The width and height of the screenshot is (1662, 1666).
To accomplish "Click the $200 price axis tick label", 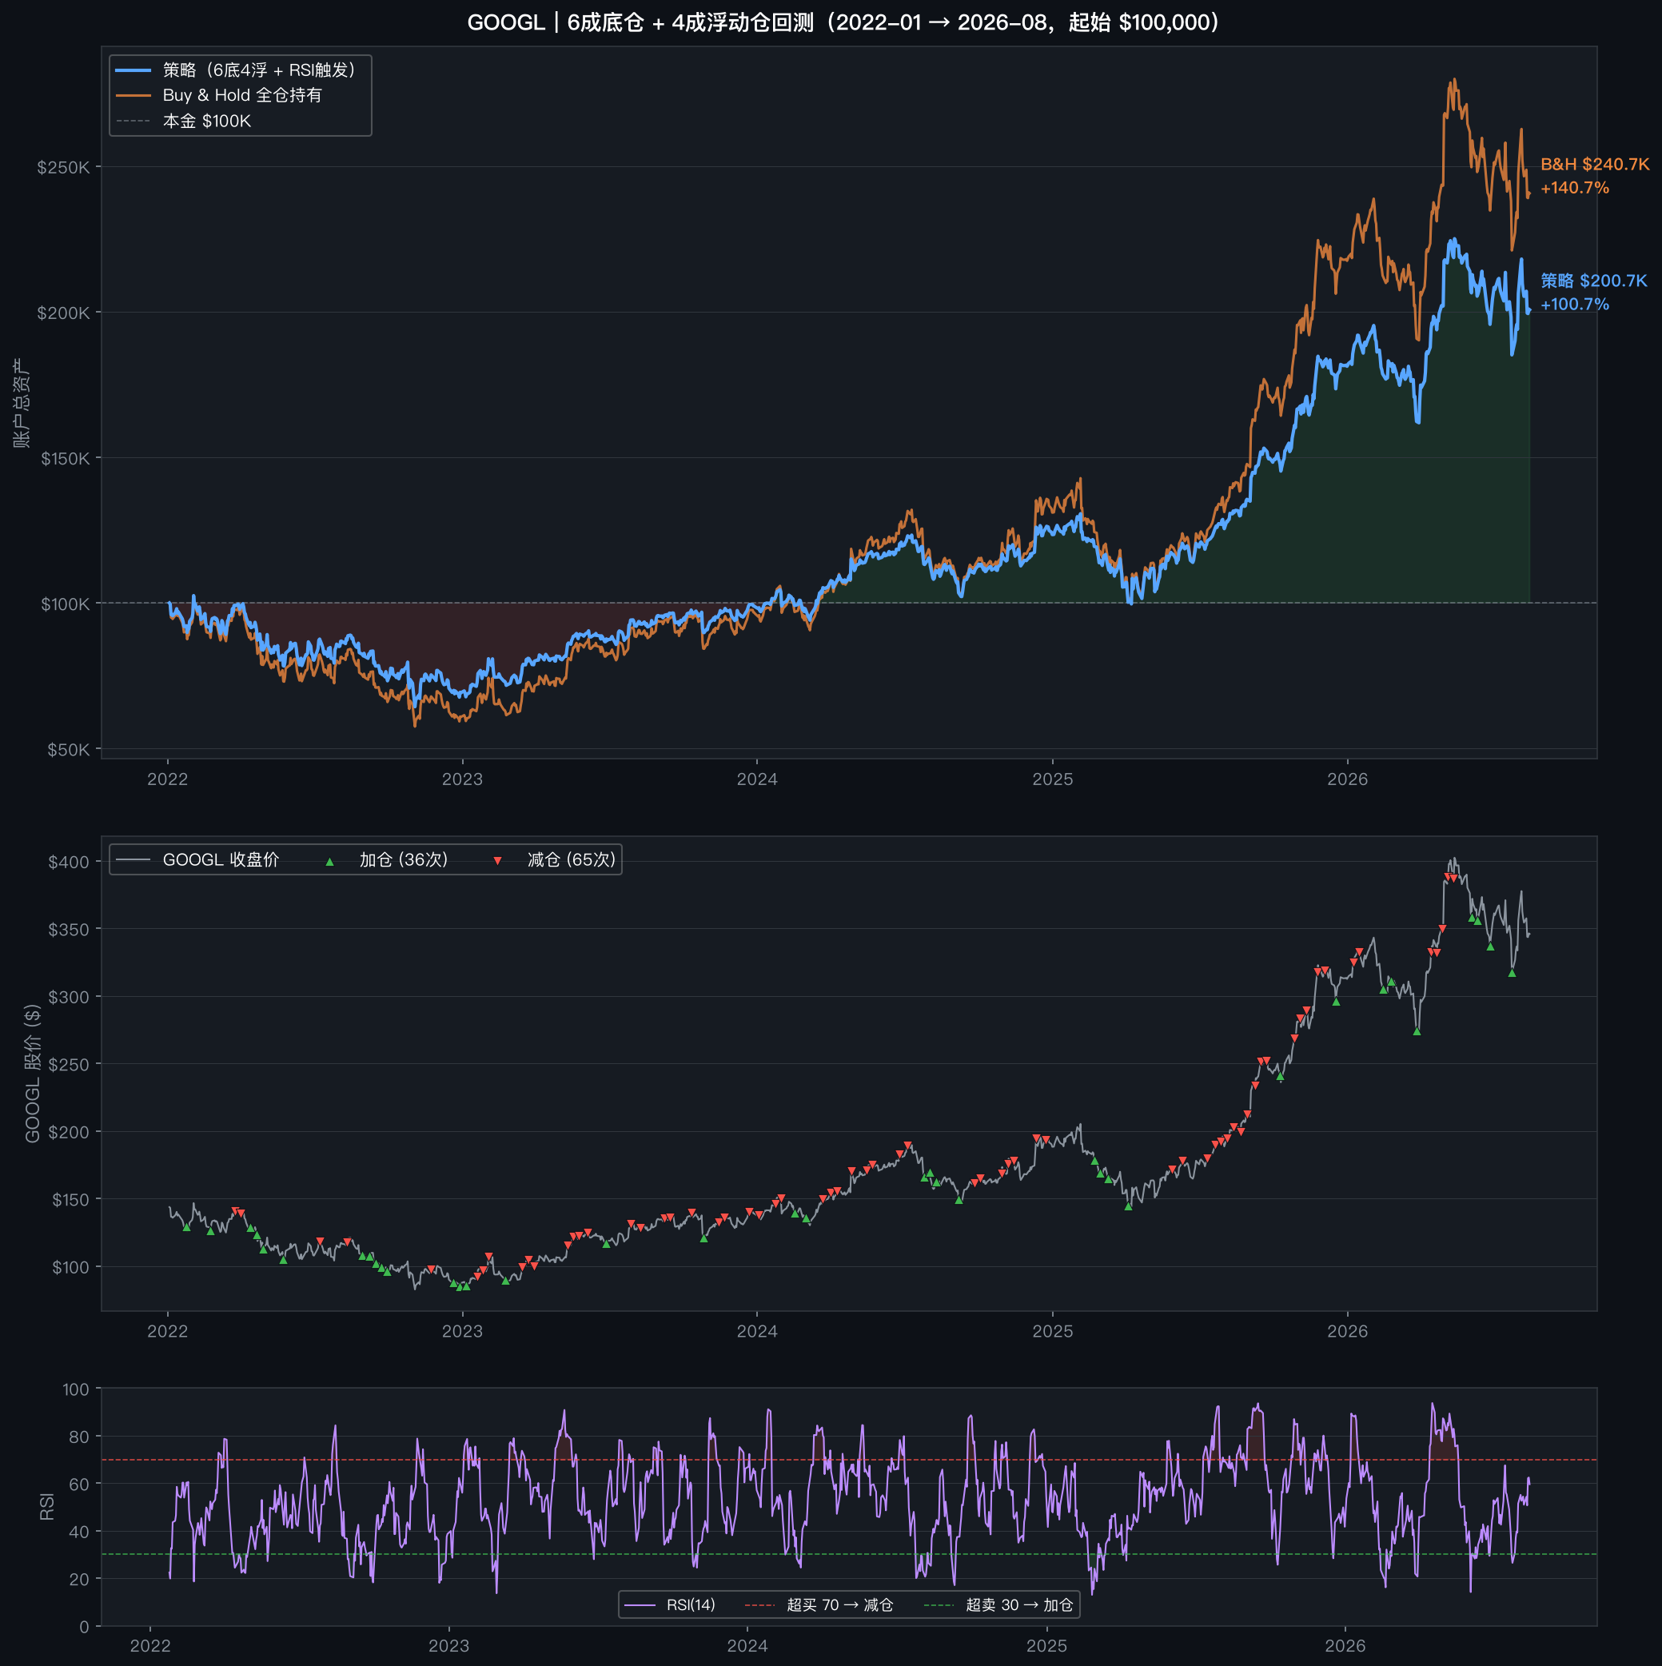I will [x=69, y=1132].
